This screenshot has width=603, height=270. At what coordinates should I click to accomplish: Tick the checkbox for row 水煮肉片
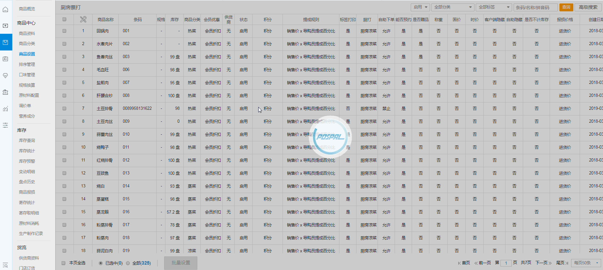pos(64,44)
